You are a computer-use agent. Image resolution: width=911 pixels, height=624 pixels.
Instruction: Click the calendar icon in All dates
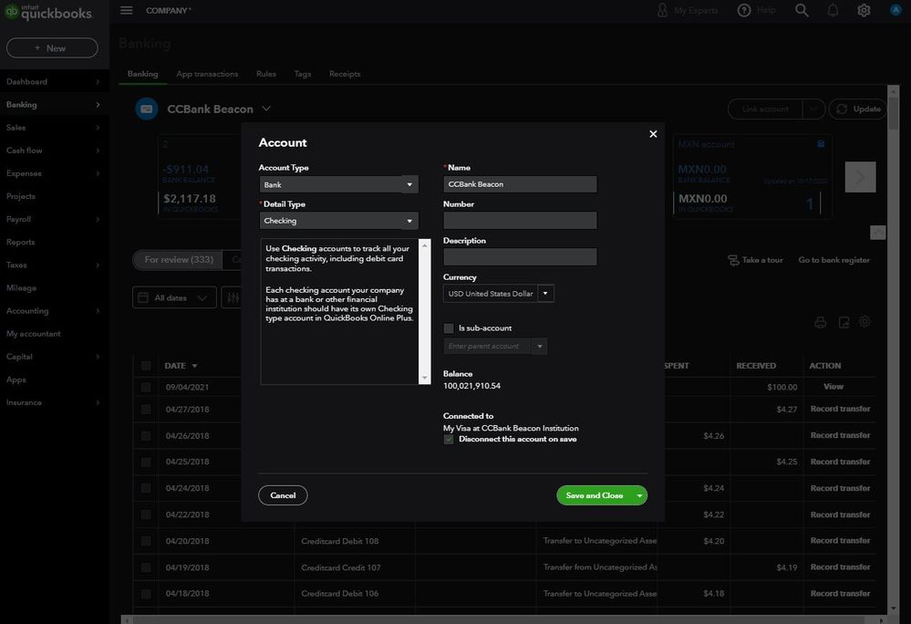click(143, 297)
